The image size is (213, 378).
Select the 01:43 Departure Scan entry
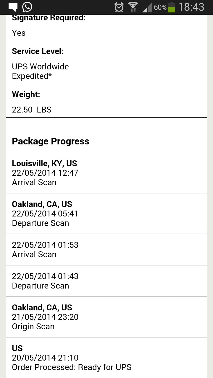(106, 281)
